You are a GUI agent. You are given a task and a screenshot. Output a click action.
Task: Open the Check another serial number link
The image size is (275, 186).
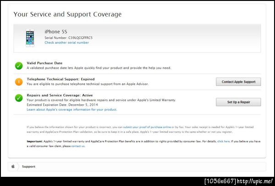point(66,43)
